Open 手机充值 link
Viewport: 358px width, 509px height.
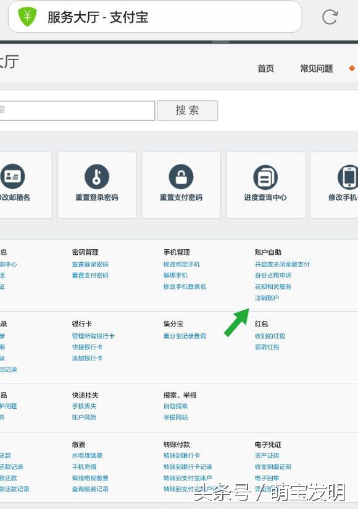pyautogui.click(x=84, y=466)
